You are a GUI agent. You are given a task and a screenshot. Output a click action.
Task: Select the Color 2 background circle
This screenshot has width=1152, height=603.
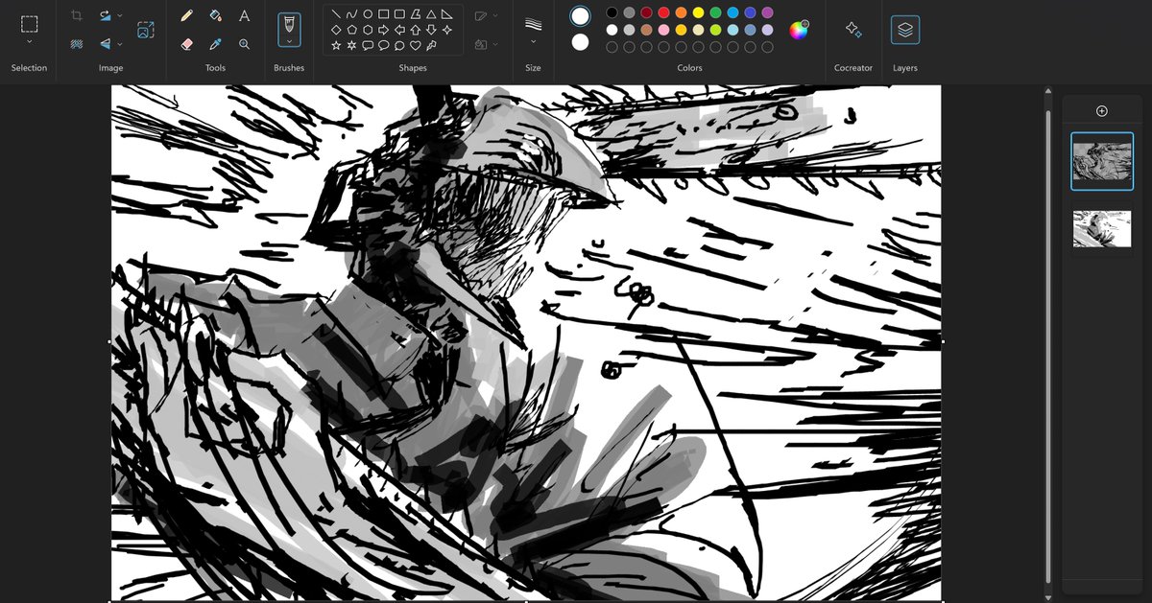[580, 42]
